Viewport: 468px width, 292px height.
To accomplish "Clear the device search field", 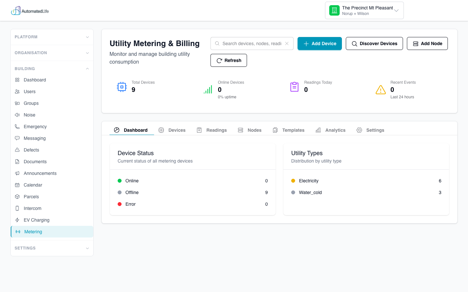I will pos(287,43).
